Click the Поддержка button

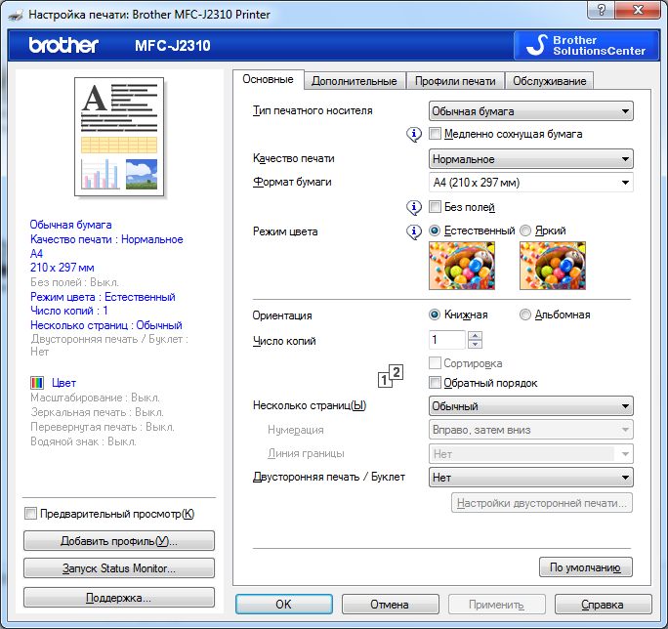click(x=119, y=598)
